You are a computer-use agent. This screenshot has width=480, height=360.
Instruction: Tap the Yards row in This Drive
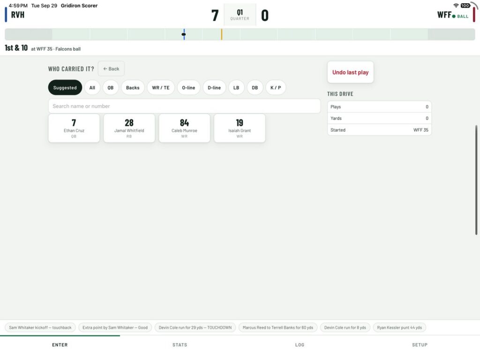pos(379,118)
